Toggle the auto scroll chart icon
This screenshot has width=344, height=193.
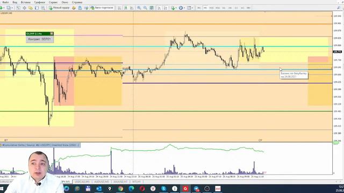pos(159,8)
